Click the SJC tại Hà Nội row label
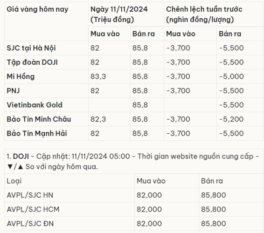The image size is (264, 233). tap(31, 48)
